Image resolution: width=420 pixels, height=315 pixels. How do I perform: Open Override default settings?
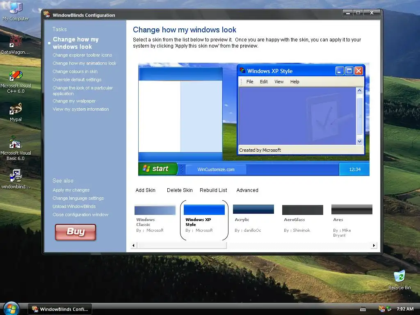pos(77,80)
